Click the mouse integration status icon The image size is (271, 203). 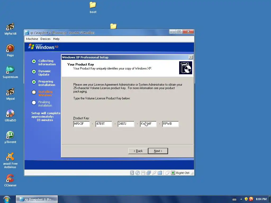[x=167, y=173]
